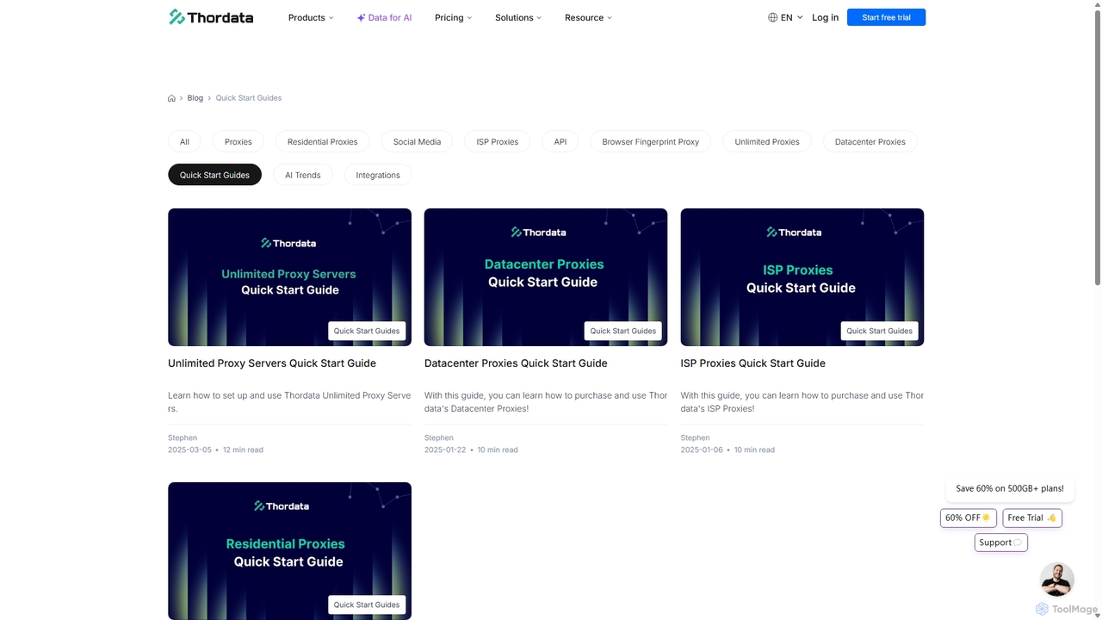Viewport: 1102px width, 620px height.
Task: Click Quick Start Guides tag on Unlimited card
Action: click(367, 331)
